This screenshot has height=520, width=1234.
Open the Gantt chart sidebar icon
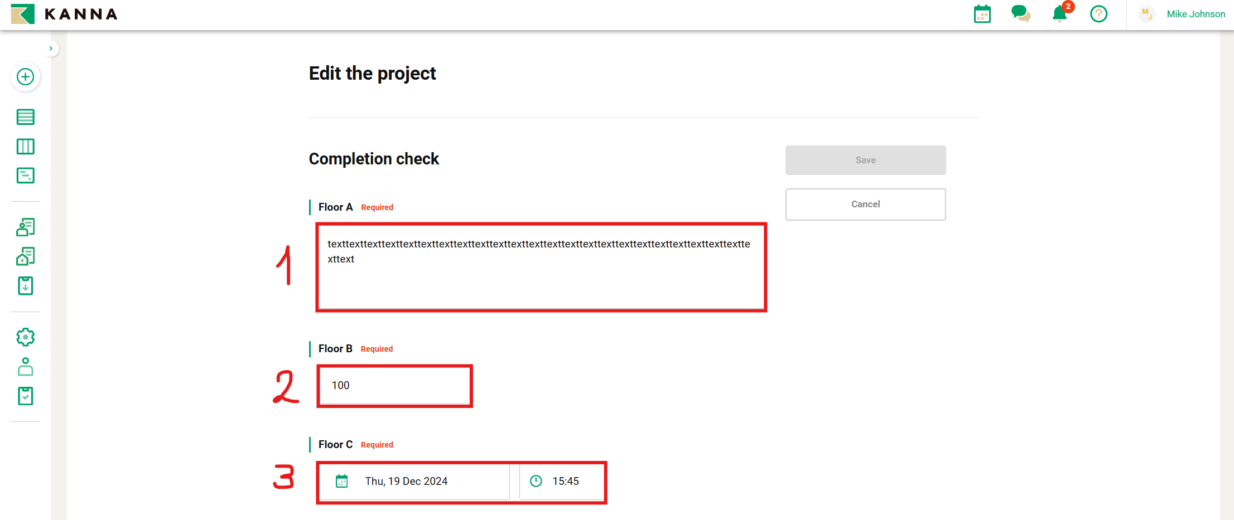click(26, 176)
